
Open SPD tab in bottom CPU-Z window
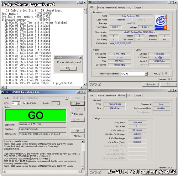click(x=129, y=96)
